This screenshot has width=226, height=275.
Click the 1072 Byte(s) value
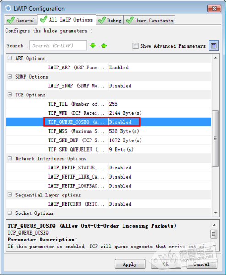pos(125,140)
